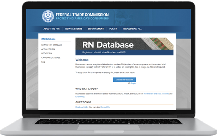Click the FTC seal logo
The height and width of the screenshot is (136, 218).
47,17
